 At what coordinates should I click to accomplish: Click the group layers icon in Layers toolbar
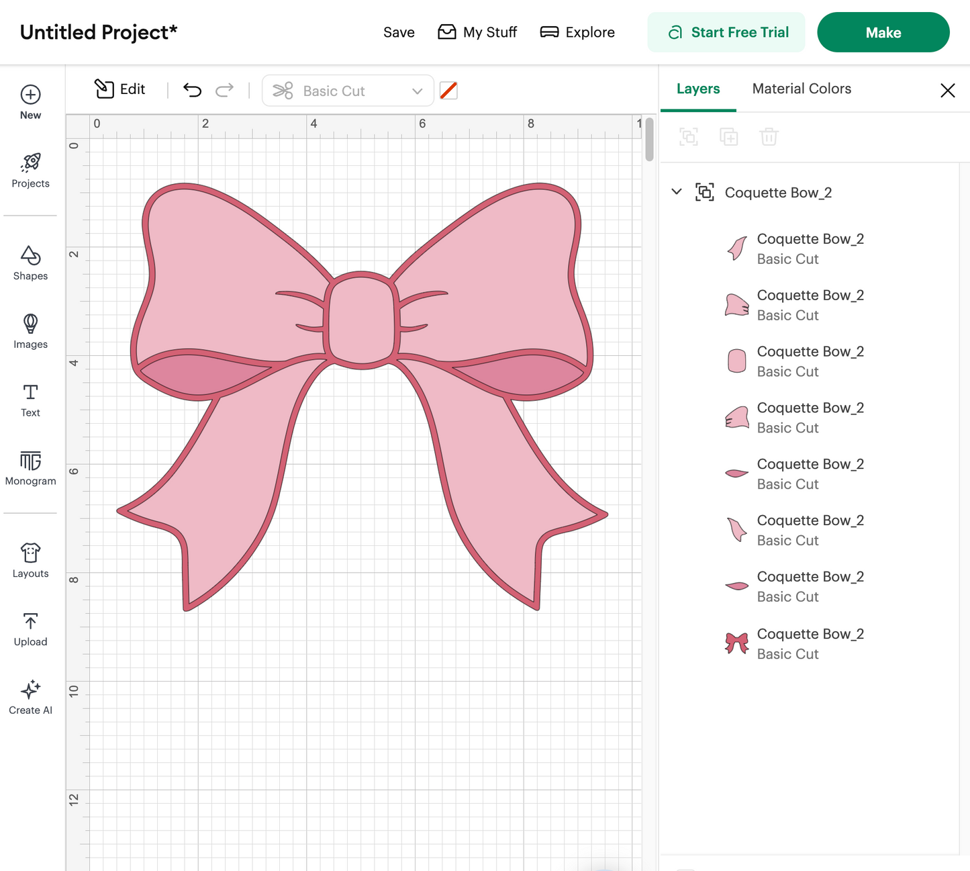[689, 137]
